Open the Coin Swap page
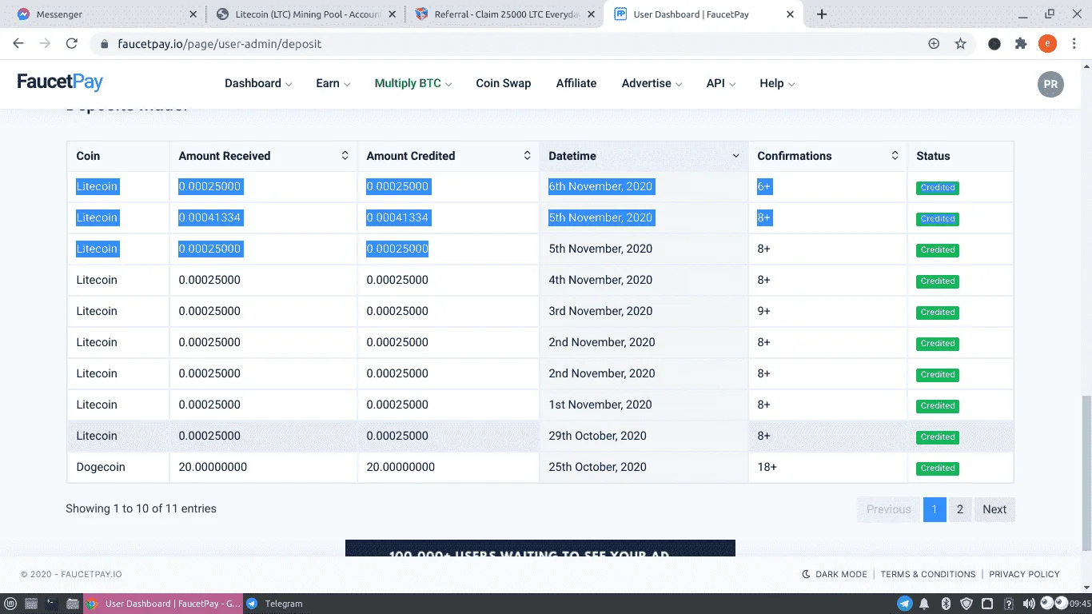1092x614 pixels. 504,83
